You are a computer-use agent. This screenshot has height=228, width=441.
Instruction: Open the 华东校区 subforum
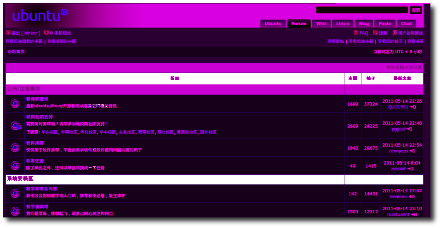(x=50, y=132)
